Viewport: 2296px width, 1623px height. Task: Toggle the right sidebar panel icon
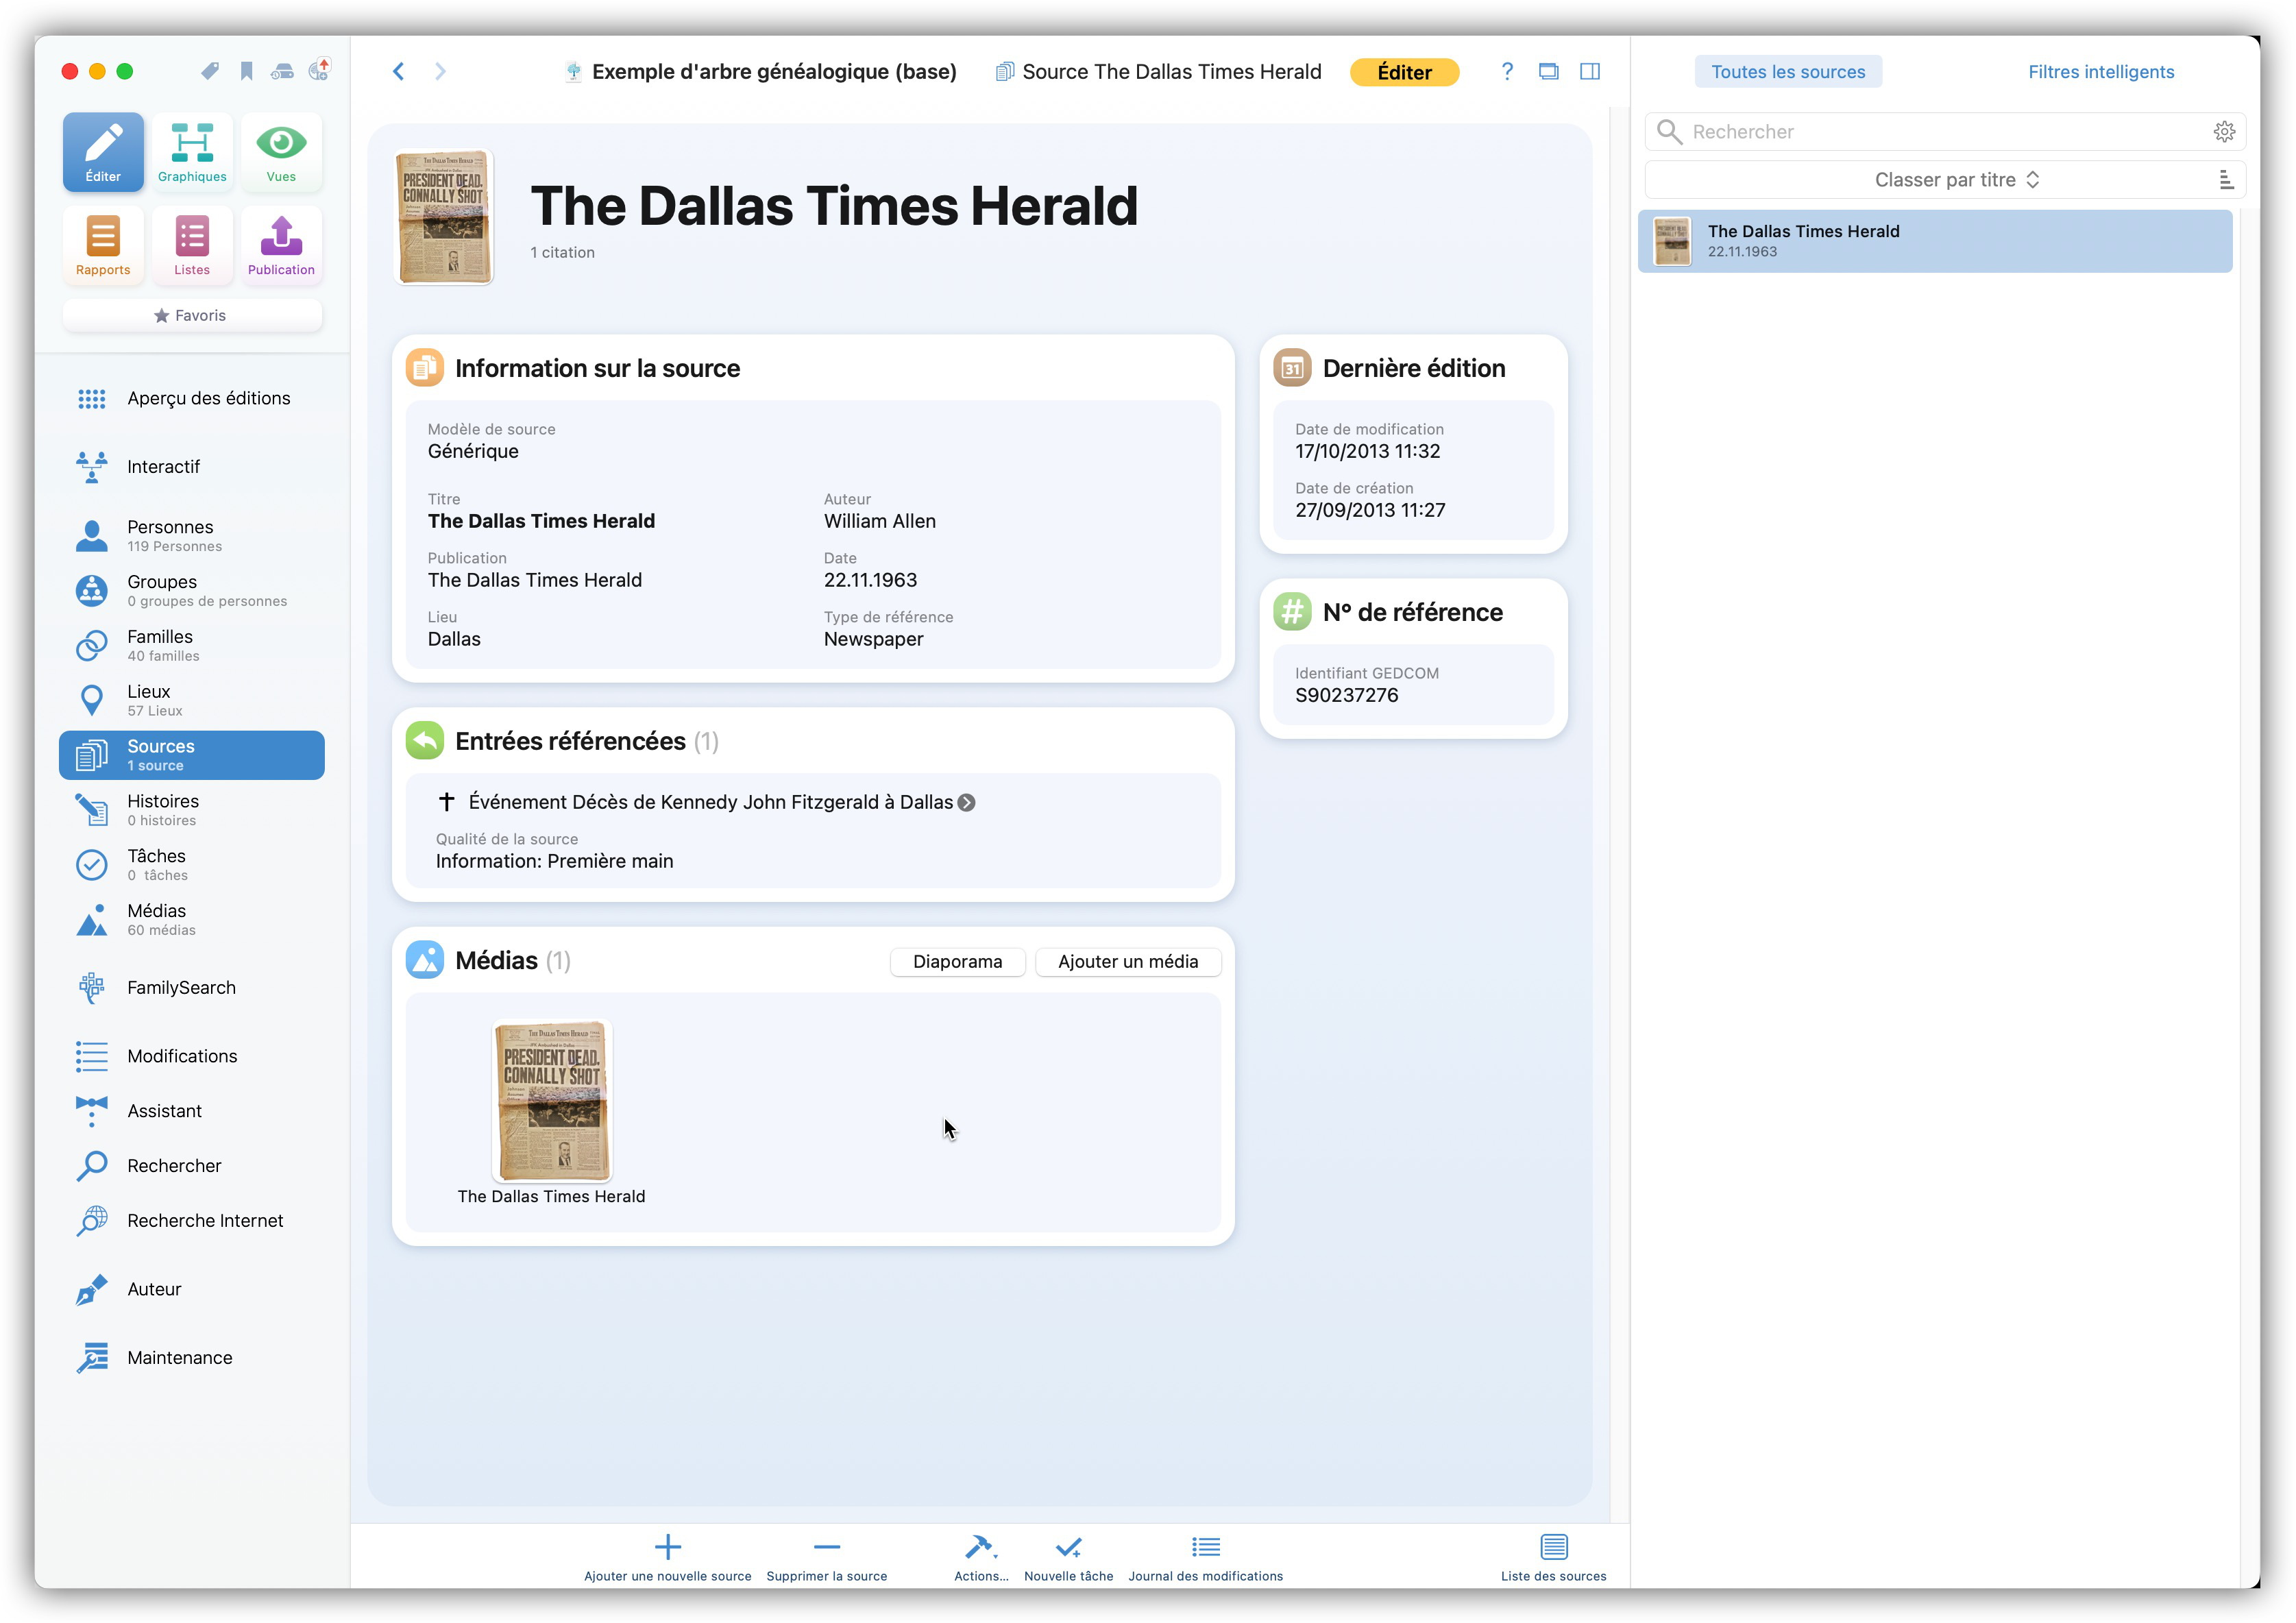click(x=1590, y=71)
